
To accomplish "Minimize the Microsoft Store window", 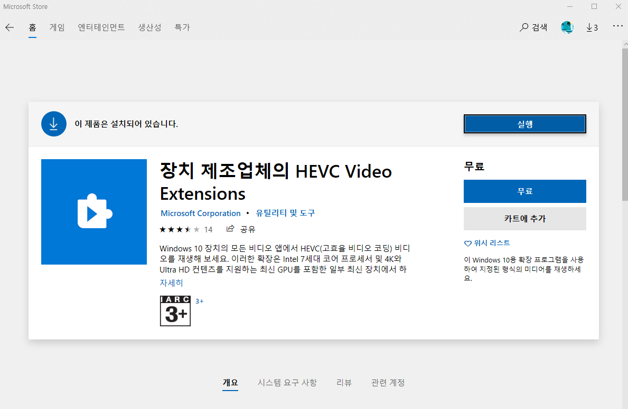I will tap(570, 6).
